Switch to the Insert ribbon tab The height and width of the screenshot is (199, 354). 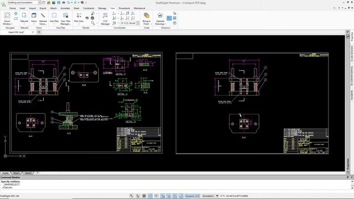click(22, 8)
